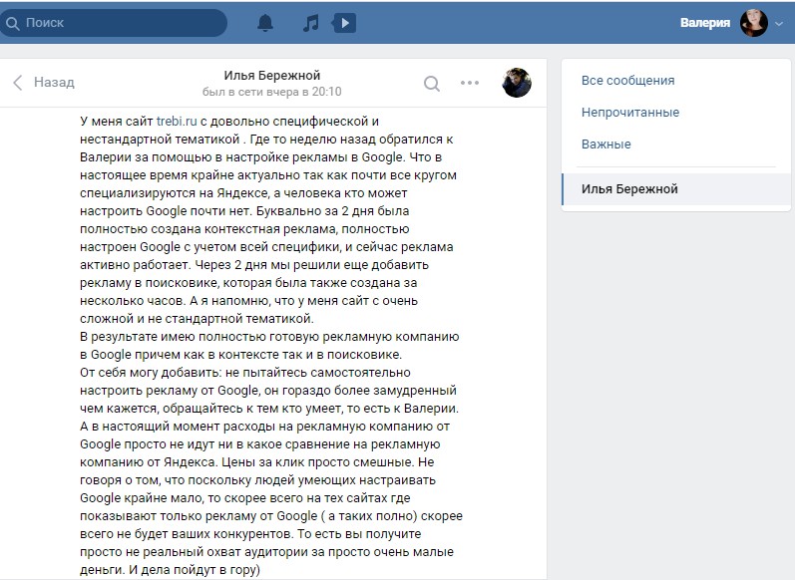Screen dimensions: 795x580
Task: Follow the trebi.ru link in the message
Action: coord(177,122)
